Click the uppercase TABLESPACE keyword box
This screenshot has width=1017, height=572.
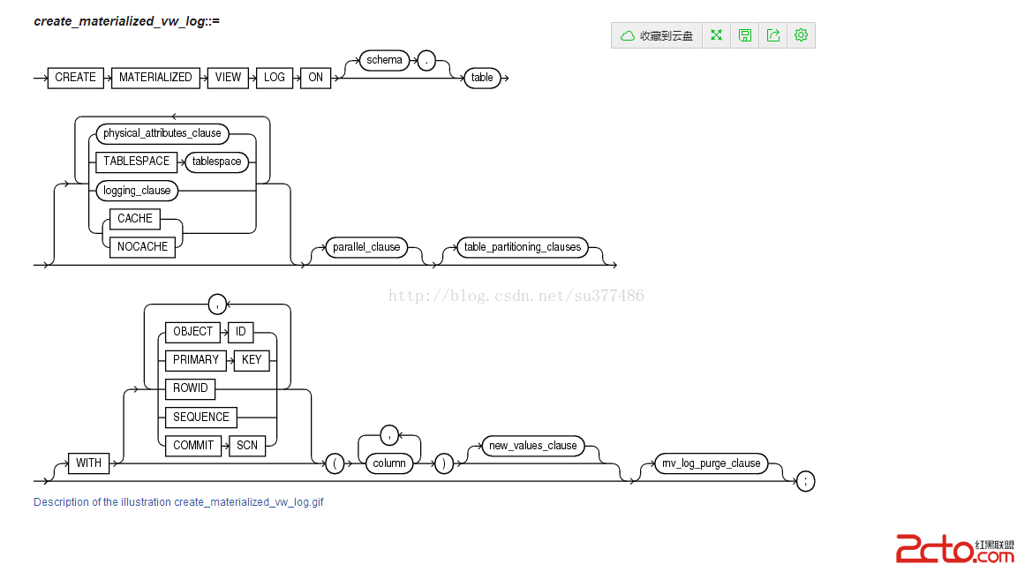(136, 162)
